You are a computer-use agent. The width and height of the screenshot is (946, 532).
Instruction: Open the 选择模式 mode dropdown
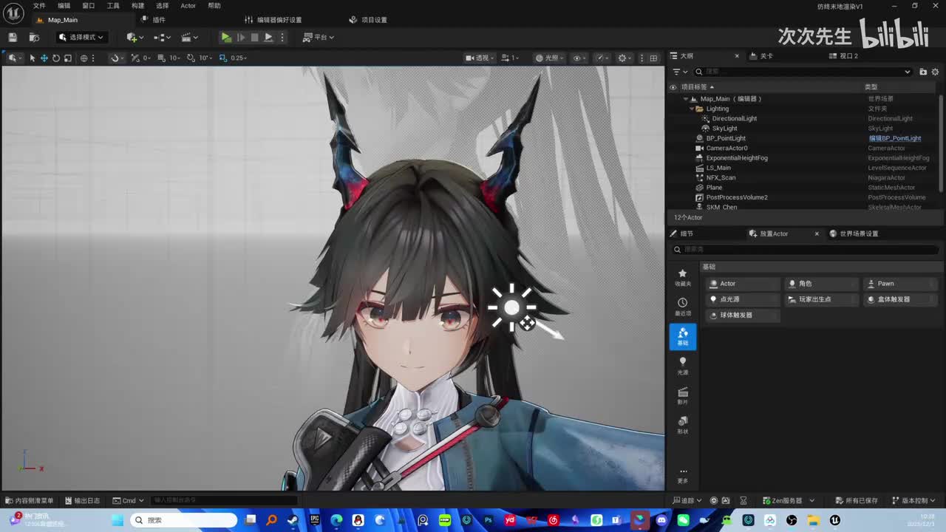coord(82,37)
